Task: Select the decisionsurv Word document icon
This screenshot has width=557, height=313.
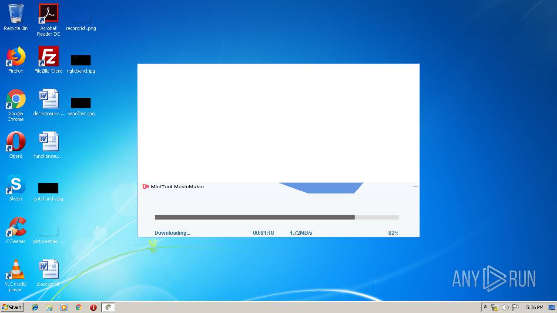Action: (x=48, y=103)
